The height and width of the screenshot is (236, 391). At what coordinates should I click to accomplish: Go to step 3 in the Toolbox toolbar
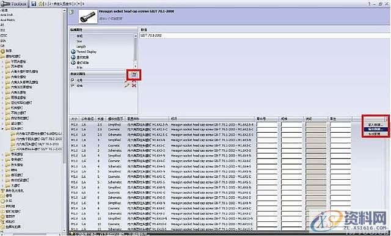[75, 4]
